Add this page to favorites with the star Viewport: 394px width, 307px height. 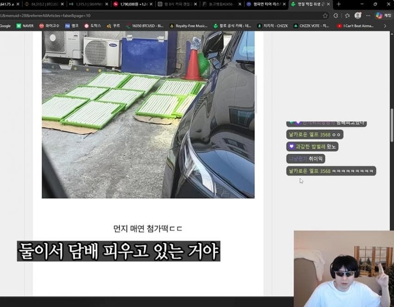(x=325, y=16)
